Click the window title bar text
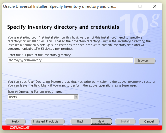Image resolution: width=166 pixels, height=133 pixels. pyautogui.click(x=59, y=6)
